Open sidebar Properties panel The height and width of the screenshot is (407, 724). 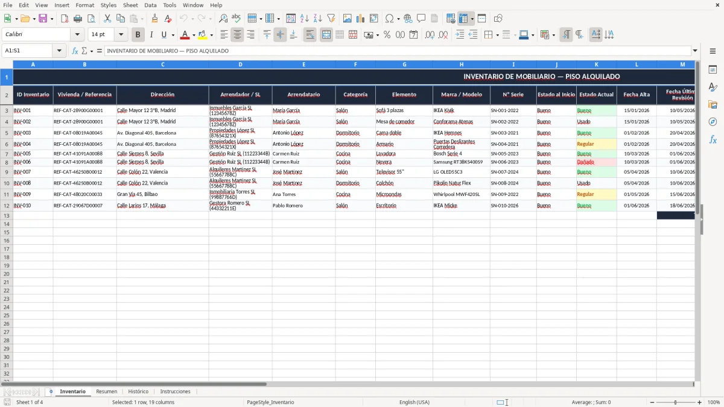[713, 70]
